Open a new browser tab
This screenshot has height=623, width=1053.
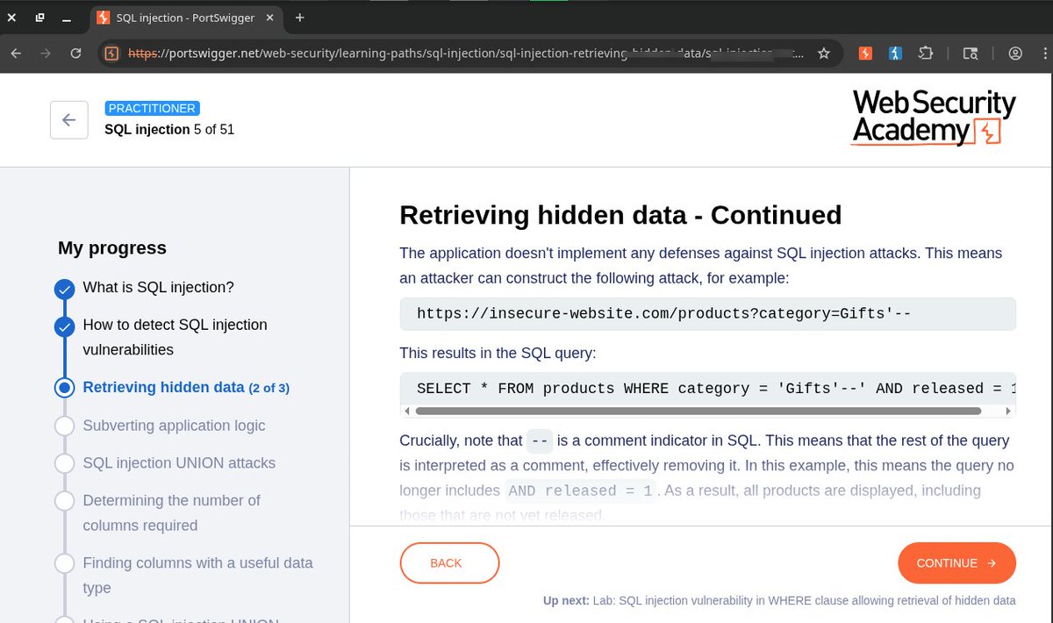click(299, 18)
